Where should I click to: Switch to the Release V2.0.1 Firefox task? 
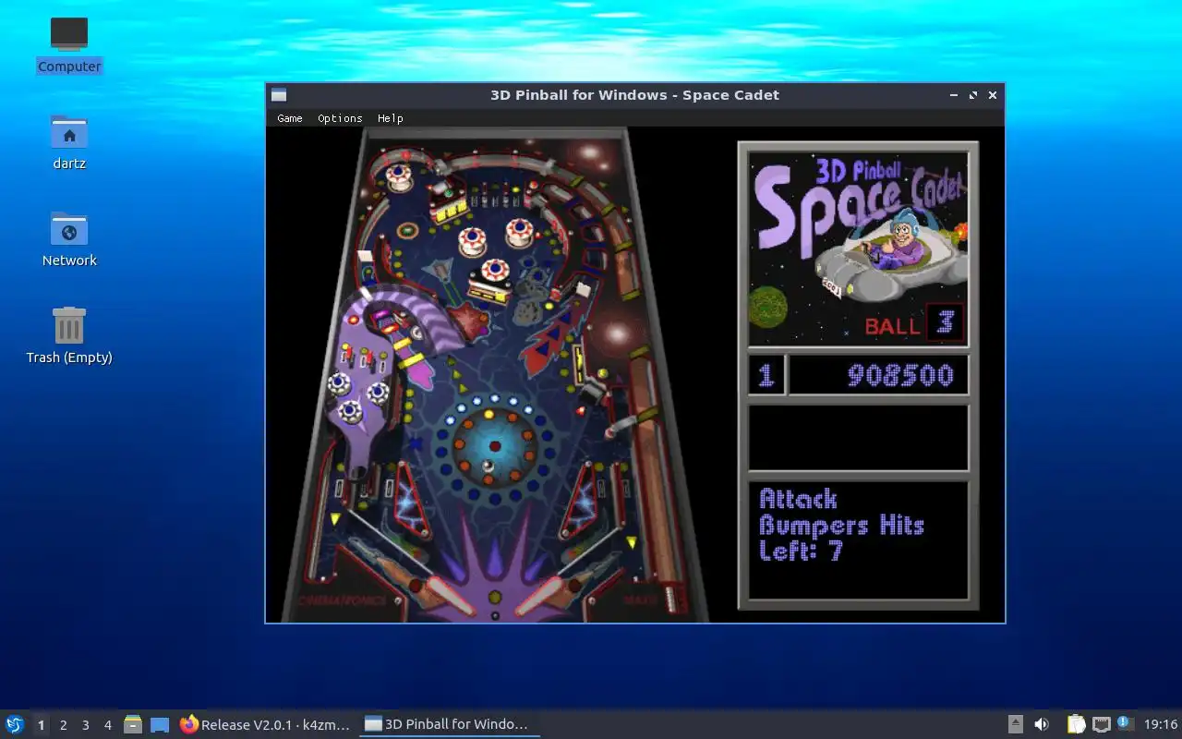click(x=265, y=724)
